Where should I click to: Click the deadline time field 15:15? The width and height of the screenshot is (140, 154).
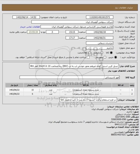click(72, 32)
